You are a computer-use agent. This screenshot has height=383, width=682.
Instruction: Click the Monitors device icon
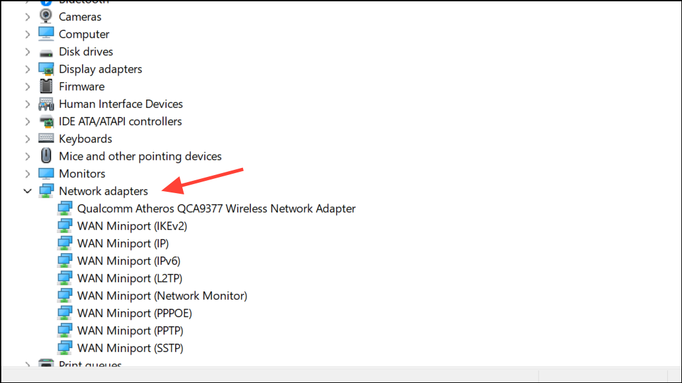click(x=46, y=173)
